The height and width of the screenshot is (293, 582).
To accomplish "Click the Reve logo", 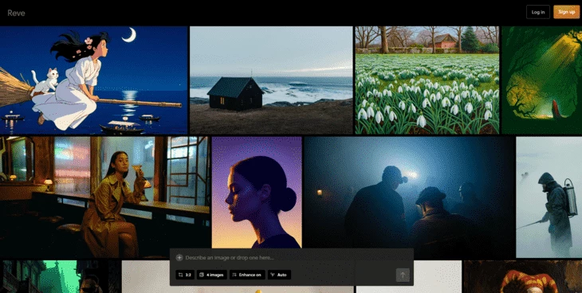I will tap(16, 13).
